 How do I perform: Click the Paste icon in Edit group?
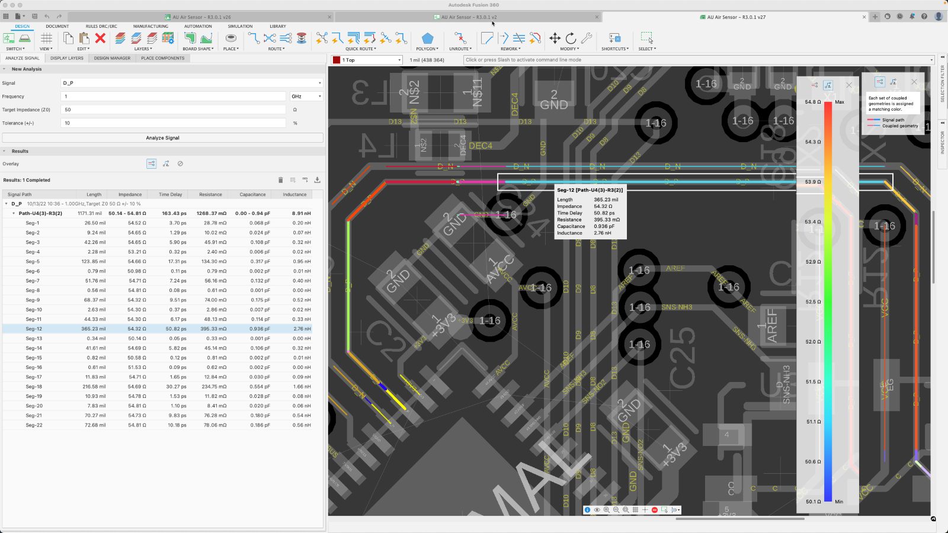(84, 38)
